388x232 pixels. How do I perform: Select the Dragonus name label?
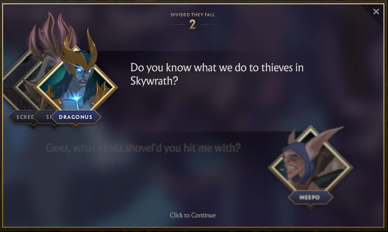[76, 117]
